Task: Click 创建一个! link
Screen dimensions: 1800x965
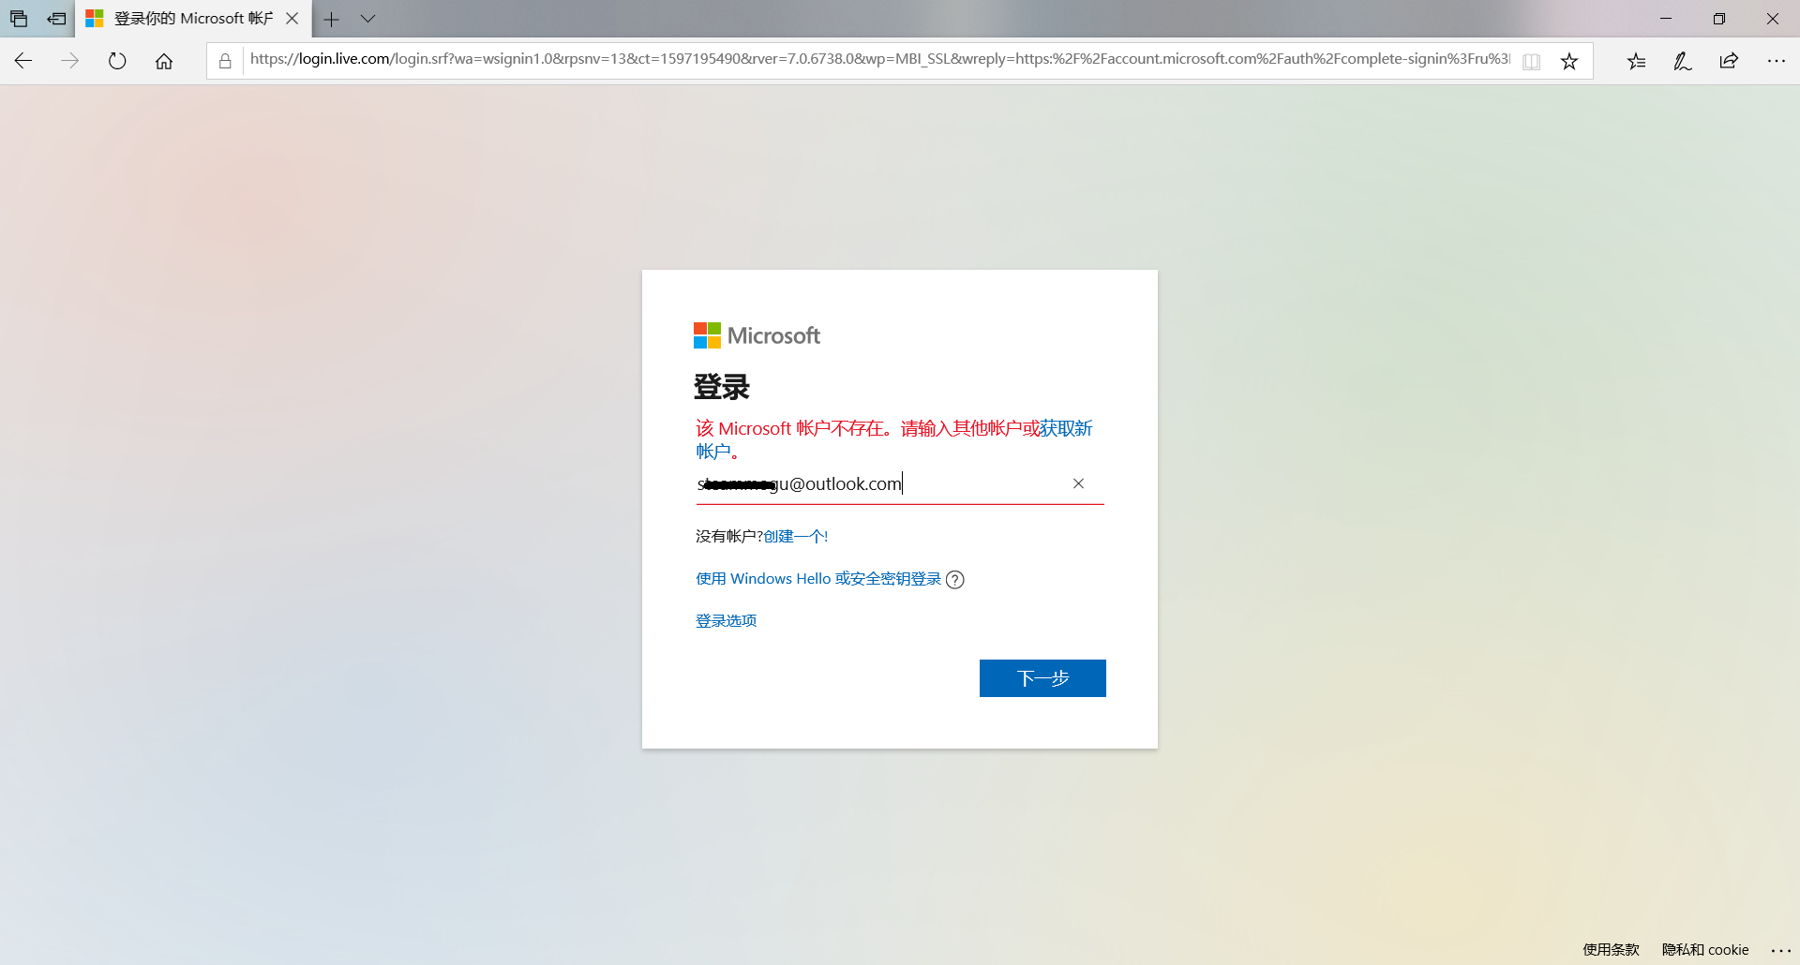Action: click(x=796, y=536)
